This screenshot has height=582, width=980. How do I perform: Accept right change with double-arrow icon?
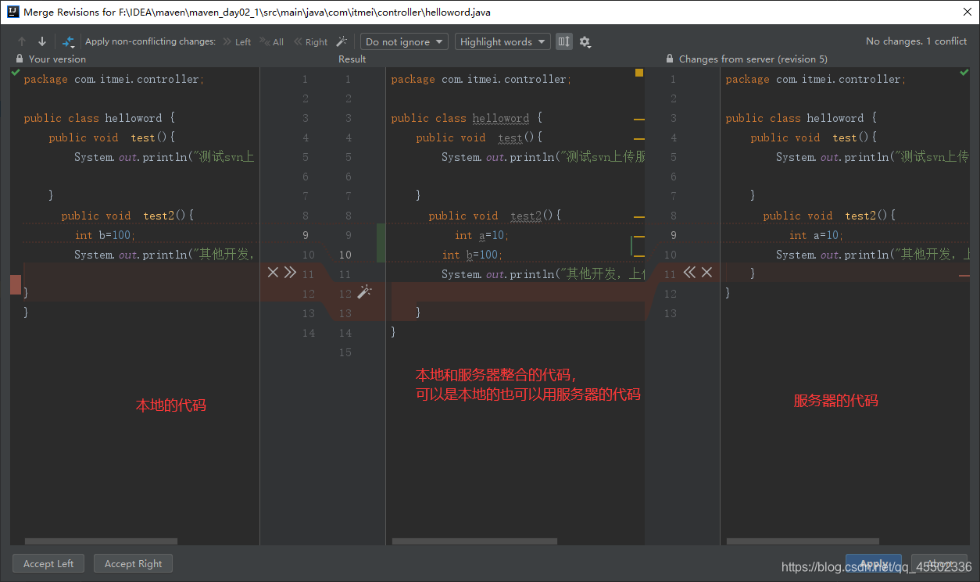(689, 272)
